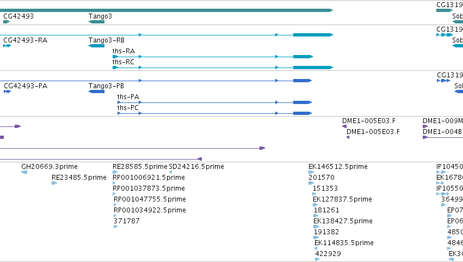Click the GH20669.3prime EST marker
The height and width of the screenshot is (262, 463).
pos(24,172)
